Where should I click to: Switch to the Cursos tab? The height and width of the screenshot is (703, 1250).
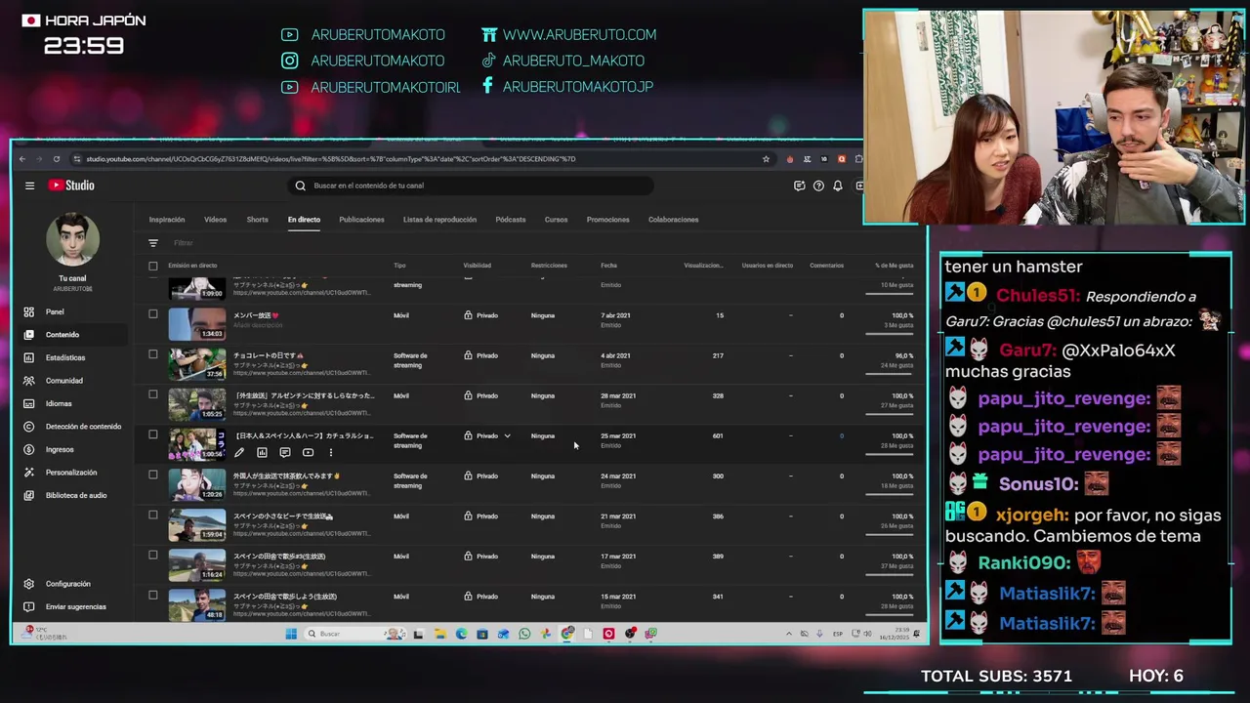coord(556,220)
